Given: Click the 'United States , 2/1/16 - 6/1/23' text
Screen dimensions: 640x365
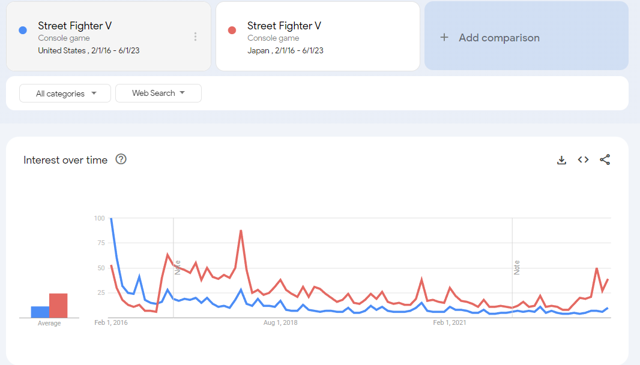Looking at the screenshot, I should tap(89, 50).
